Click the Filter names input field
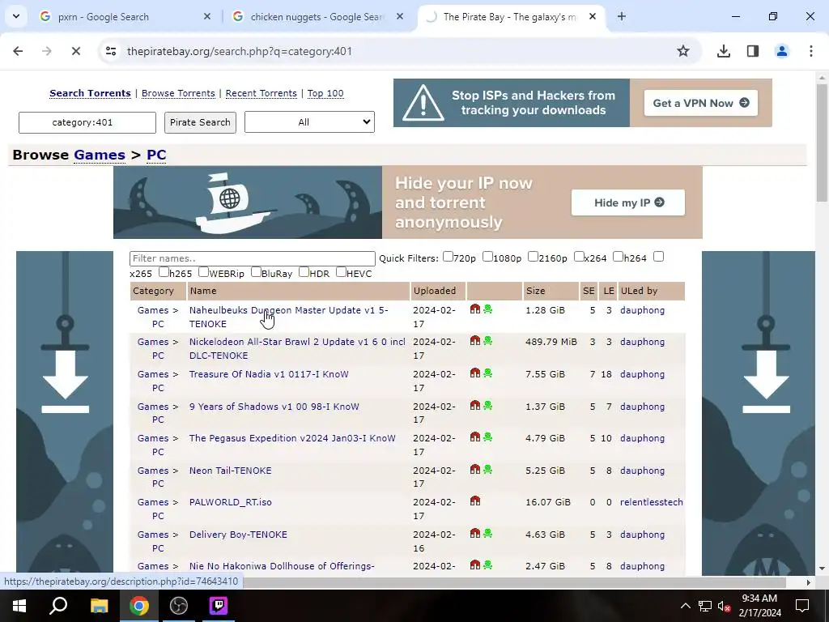Screen dimensions: 829x622 (253, 258)
